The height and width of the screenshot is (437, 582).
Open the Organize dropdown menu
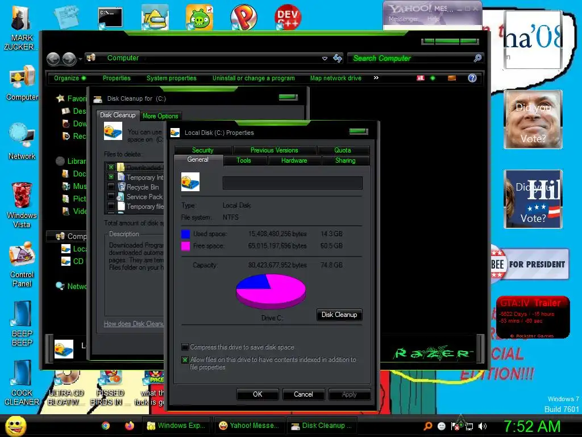[69, 78]
